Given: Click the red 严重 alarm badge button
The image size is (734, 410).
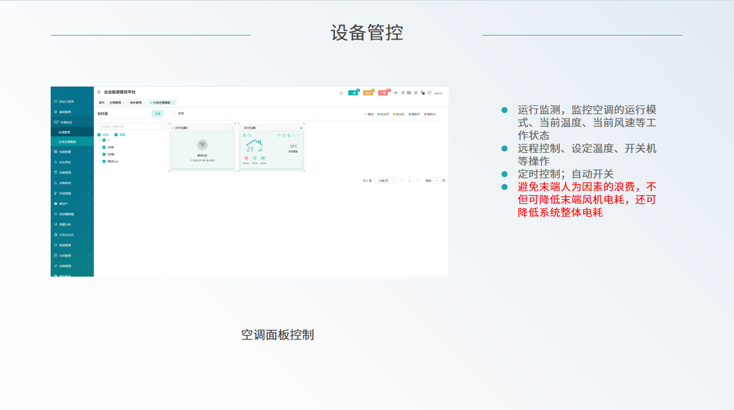Looking at the screenshot, I should coord(383,93).
